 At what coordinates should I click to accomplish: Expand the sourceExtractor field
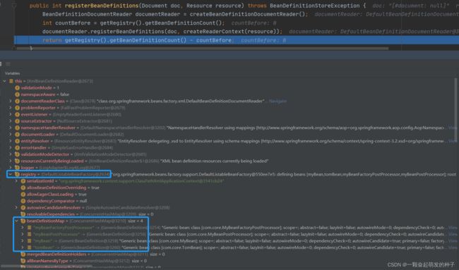coord(11,121)
